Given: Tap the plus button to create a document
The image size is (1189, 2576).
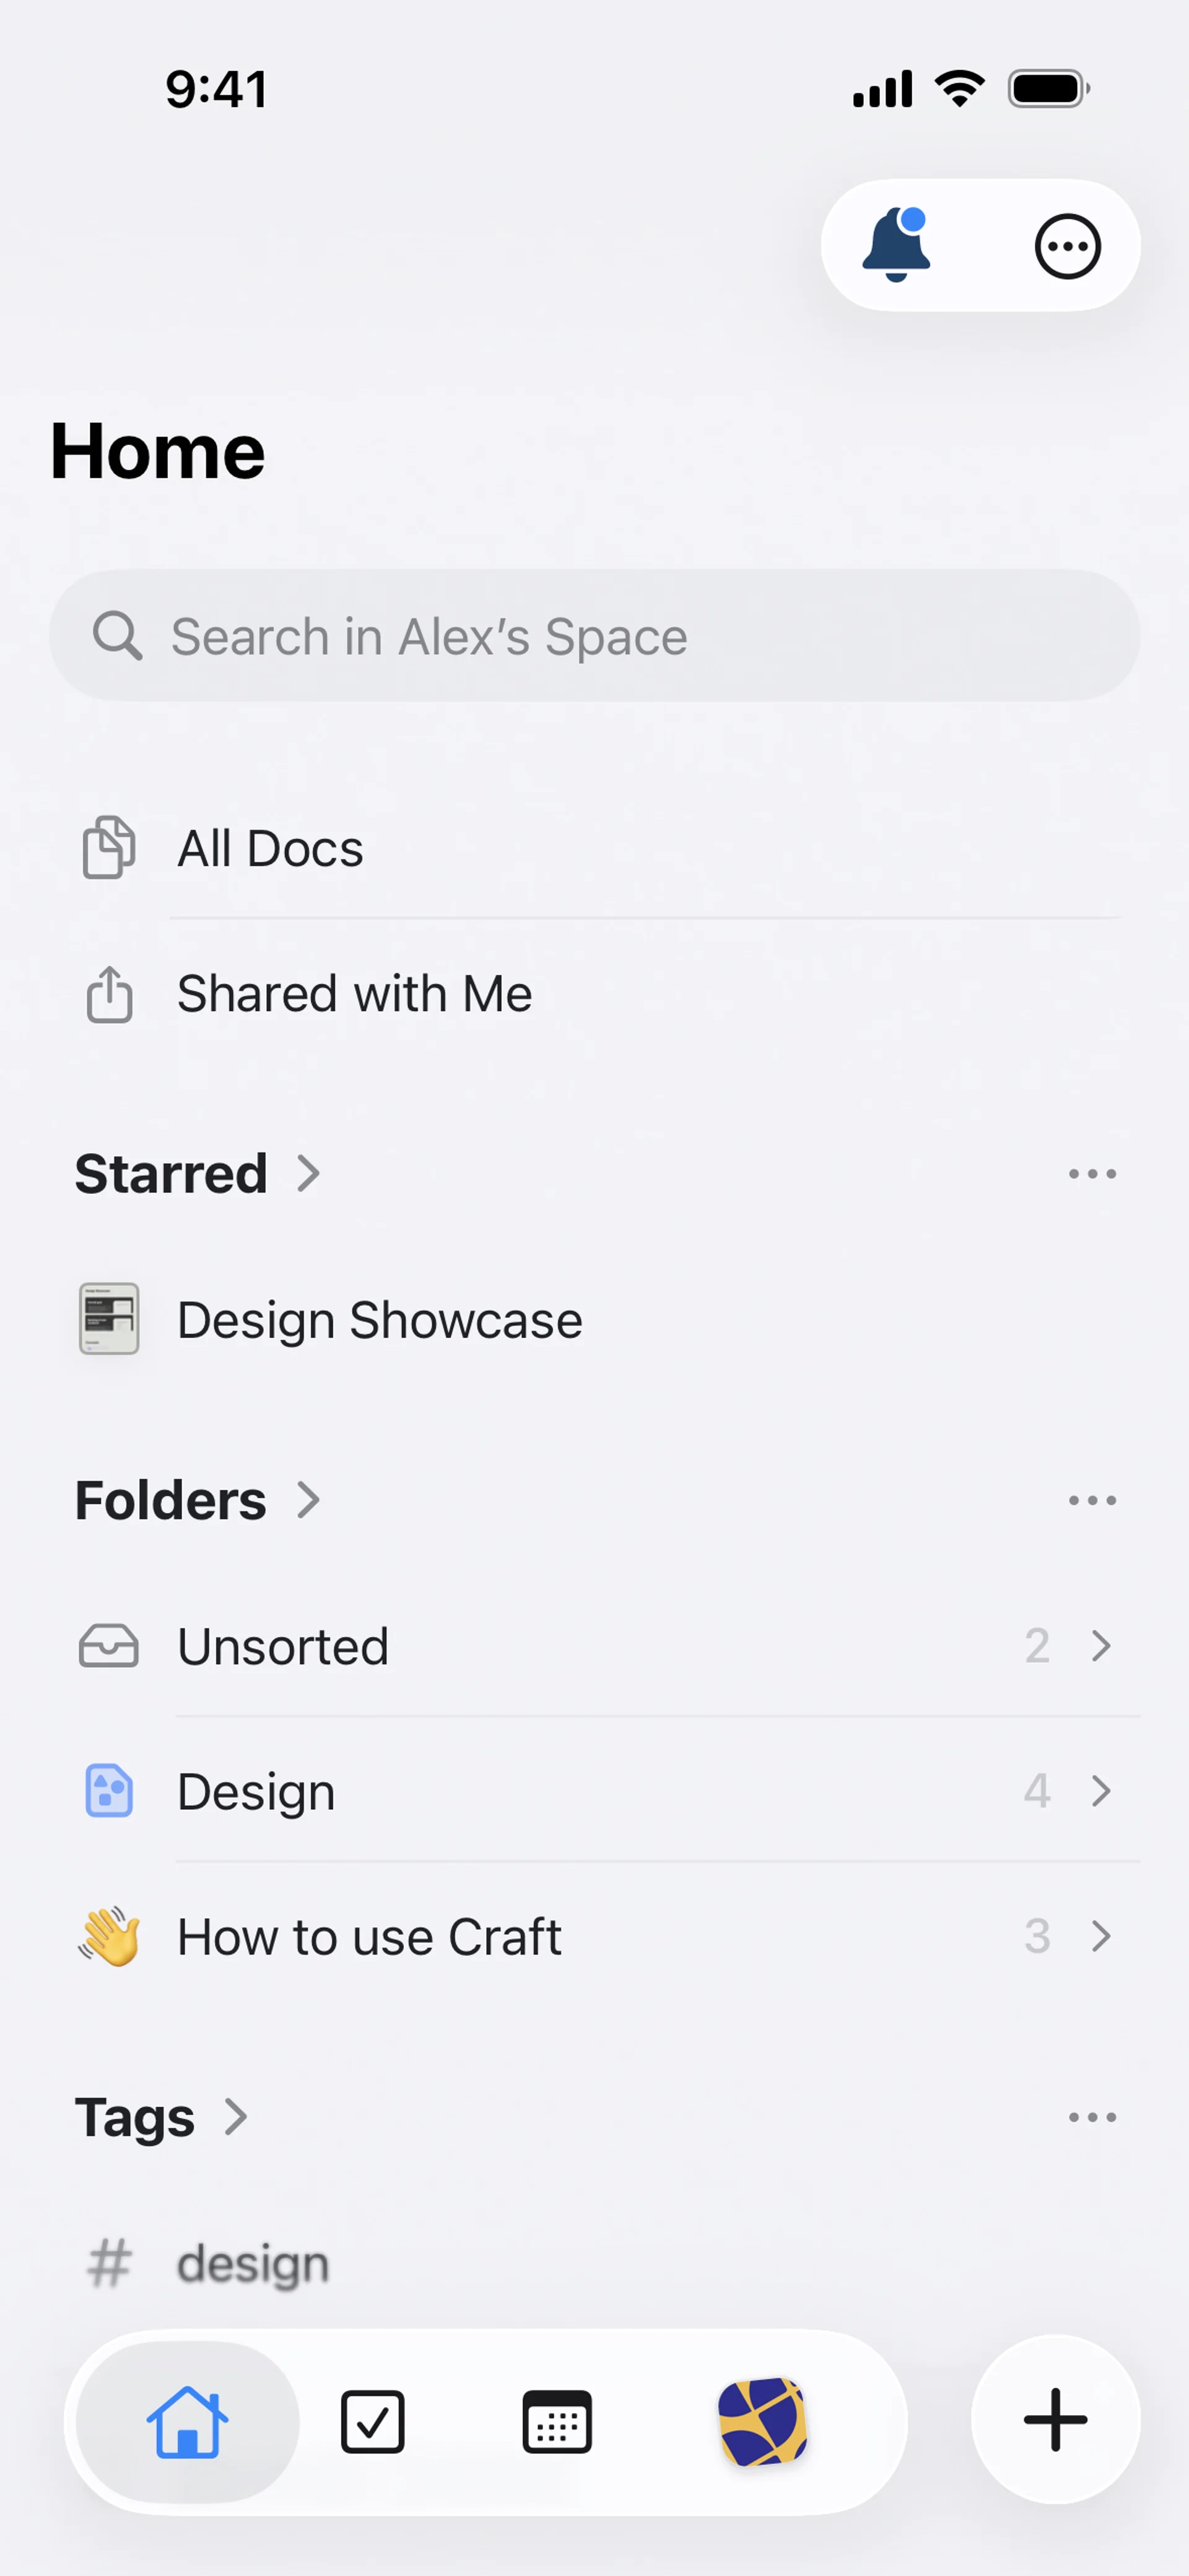Looking at the screenshot, I should pyautogui.click(x=1055, y=2420).
